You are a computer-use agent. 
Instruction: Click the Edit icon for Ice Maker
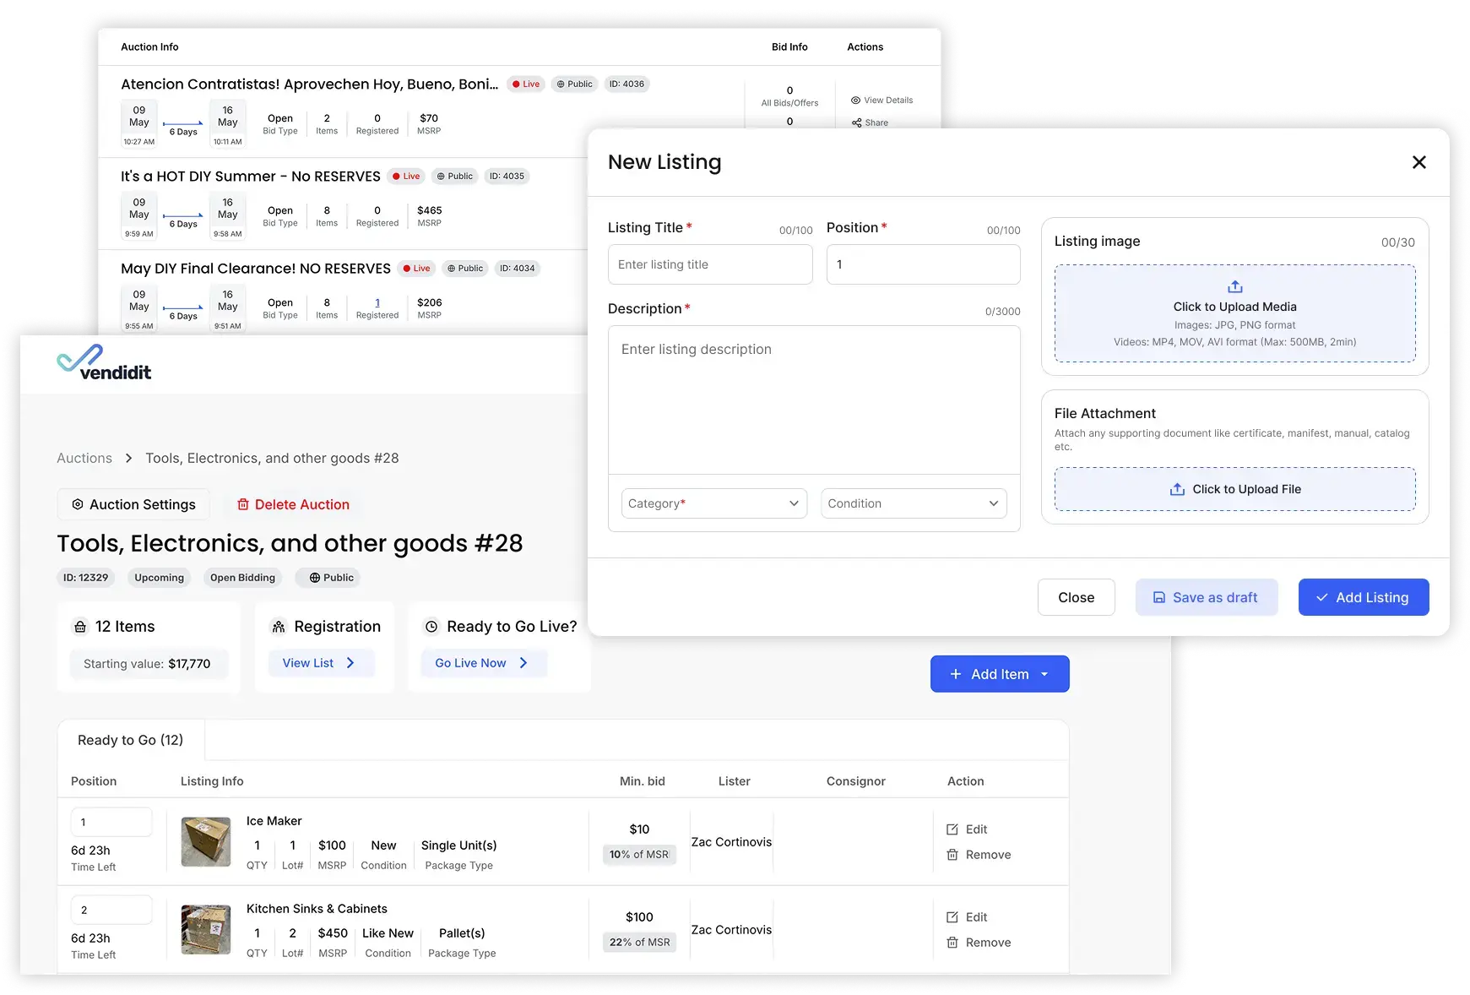(x=952, y=829)
